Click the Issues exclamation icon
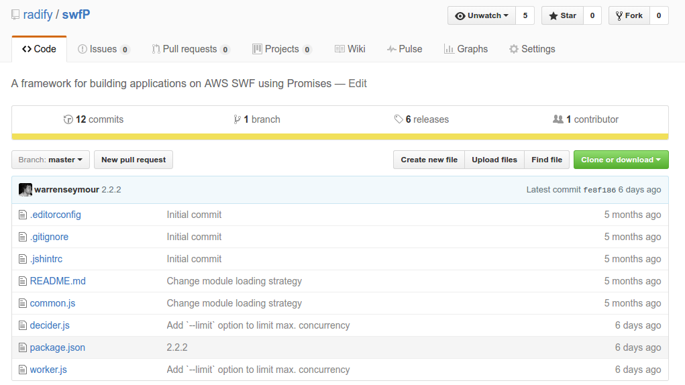Screen dimensions: 685x385 82,49
